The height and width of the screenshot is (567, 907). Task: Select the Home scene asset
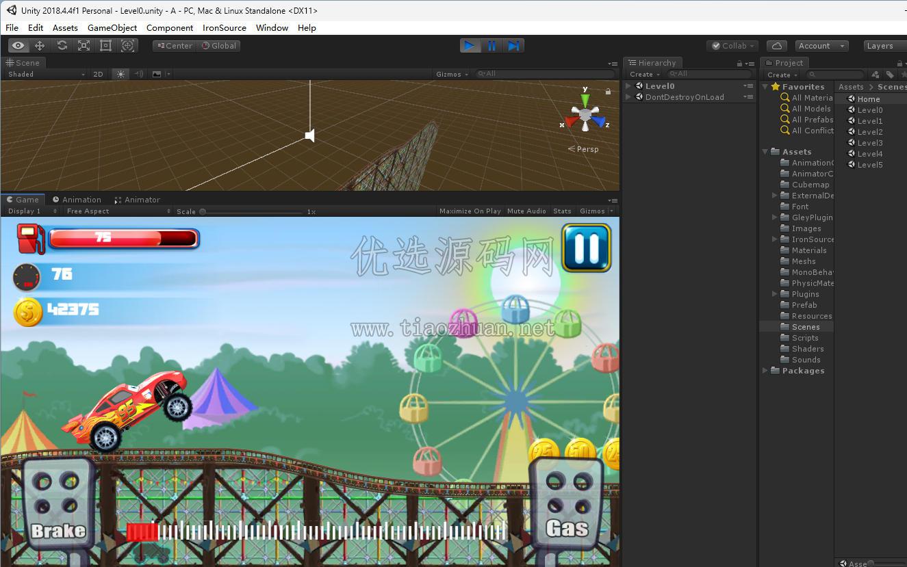869,99
